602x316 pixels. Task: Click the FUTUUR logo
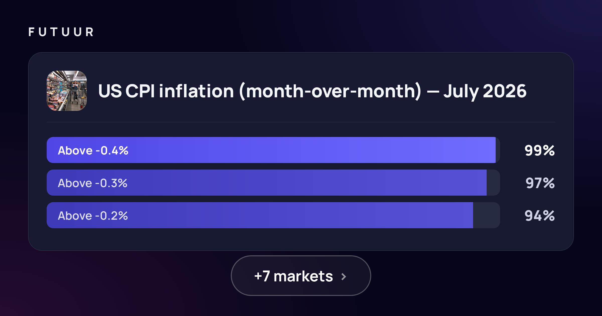pos(61,32)
